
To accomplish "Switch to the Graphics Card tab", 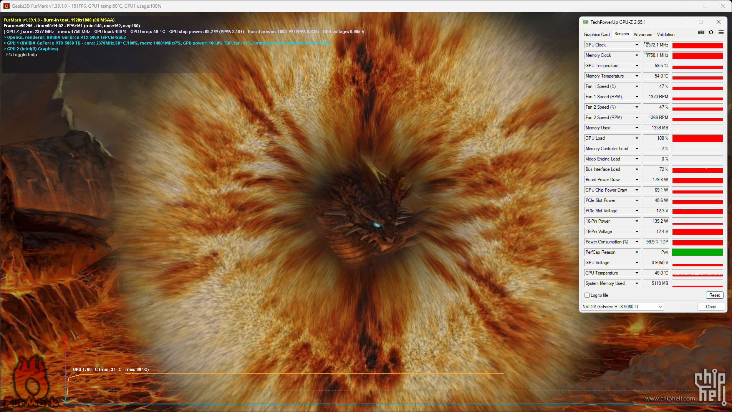I will click(596, 35).
